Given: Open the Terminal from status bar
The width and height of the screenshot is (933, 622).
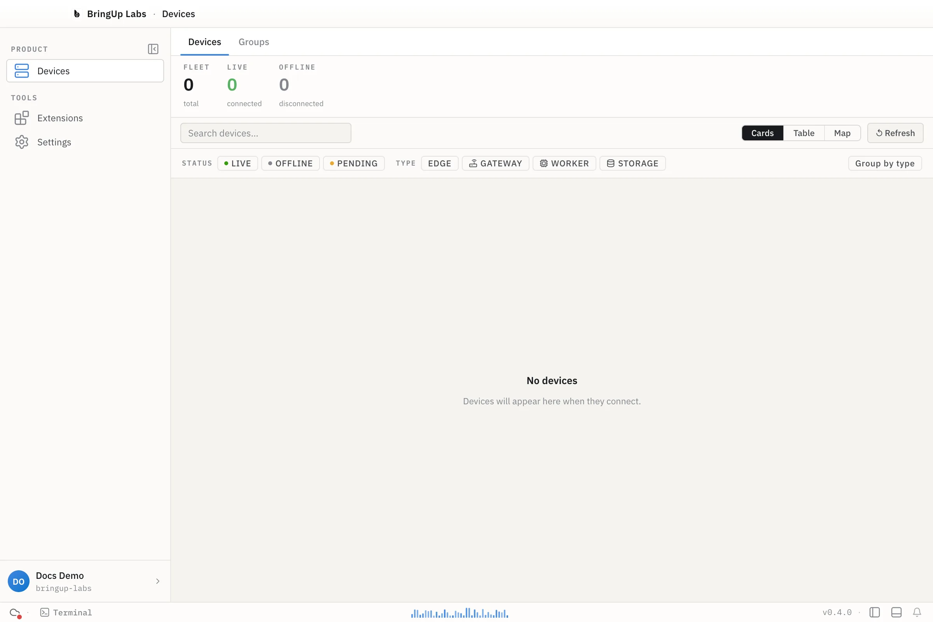Looking at the screenshot, I should [x=66, y=613].
